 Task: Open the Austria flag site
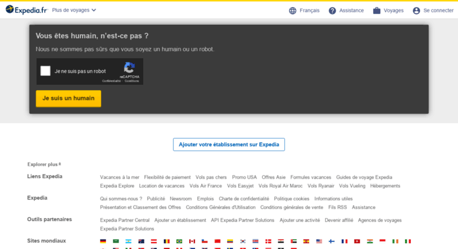click(154, 241)
